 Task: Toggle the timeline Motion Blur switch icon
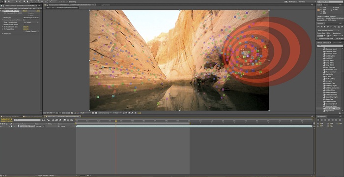[60, 120]
